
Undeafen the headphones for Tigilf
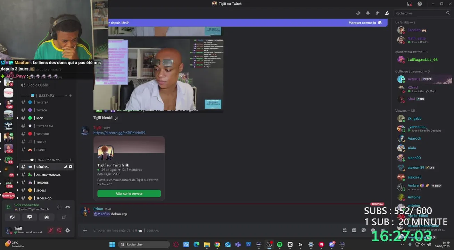[x=59, y=230]
